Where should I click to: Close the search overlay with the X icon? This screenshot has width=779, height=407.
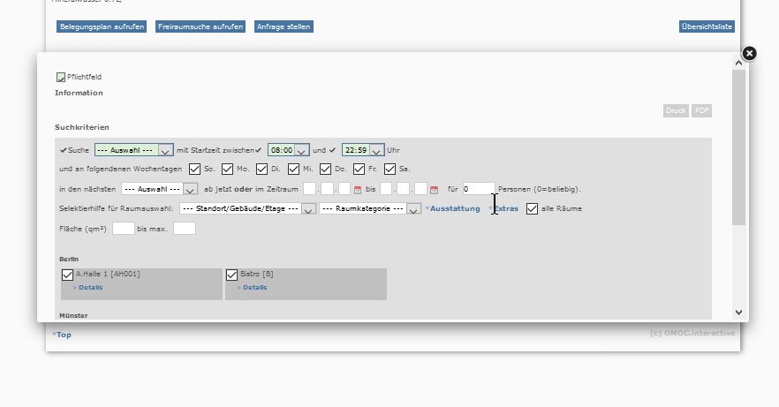tap(749, 54)
